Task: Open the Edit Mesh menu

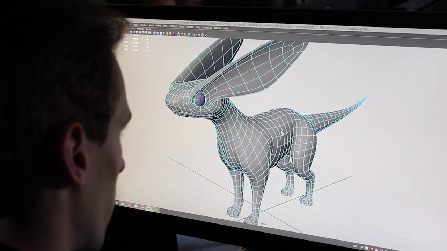Action: [x=173, y=26]
